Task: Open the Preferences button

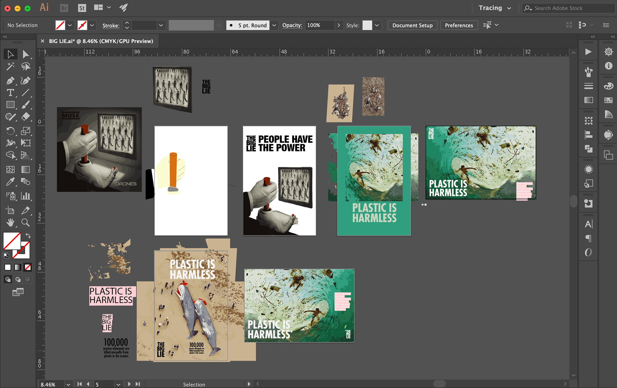Action: pyautogui.click(x=459, y=25)
